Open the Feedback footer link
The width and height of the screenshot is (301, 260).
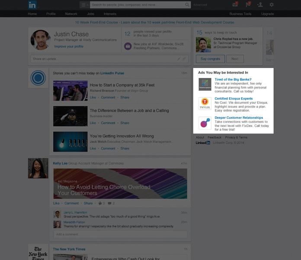(x=215, y=137)
